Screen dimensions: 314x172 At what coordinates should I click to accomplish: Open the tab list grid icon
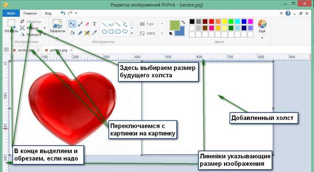[x=7, y=49]
